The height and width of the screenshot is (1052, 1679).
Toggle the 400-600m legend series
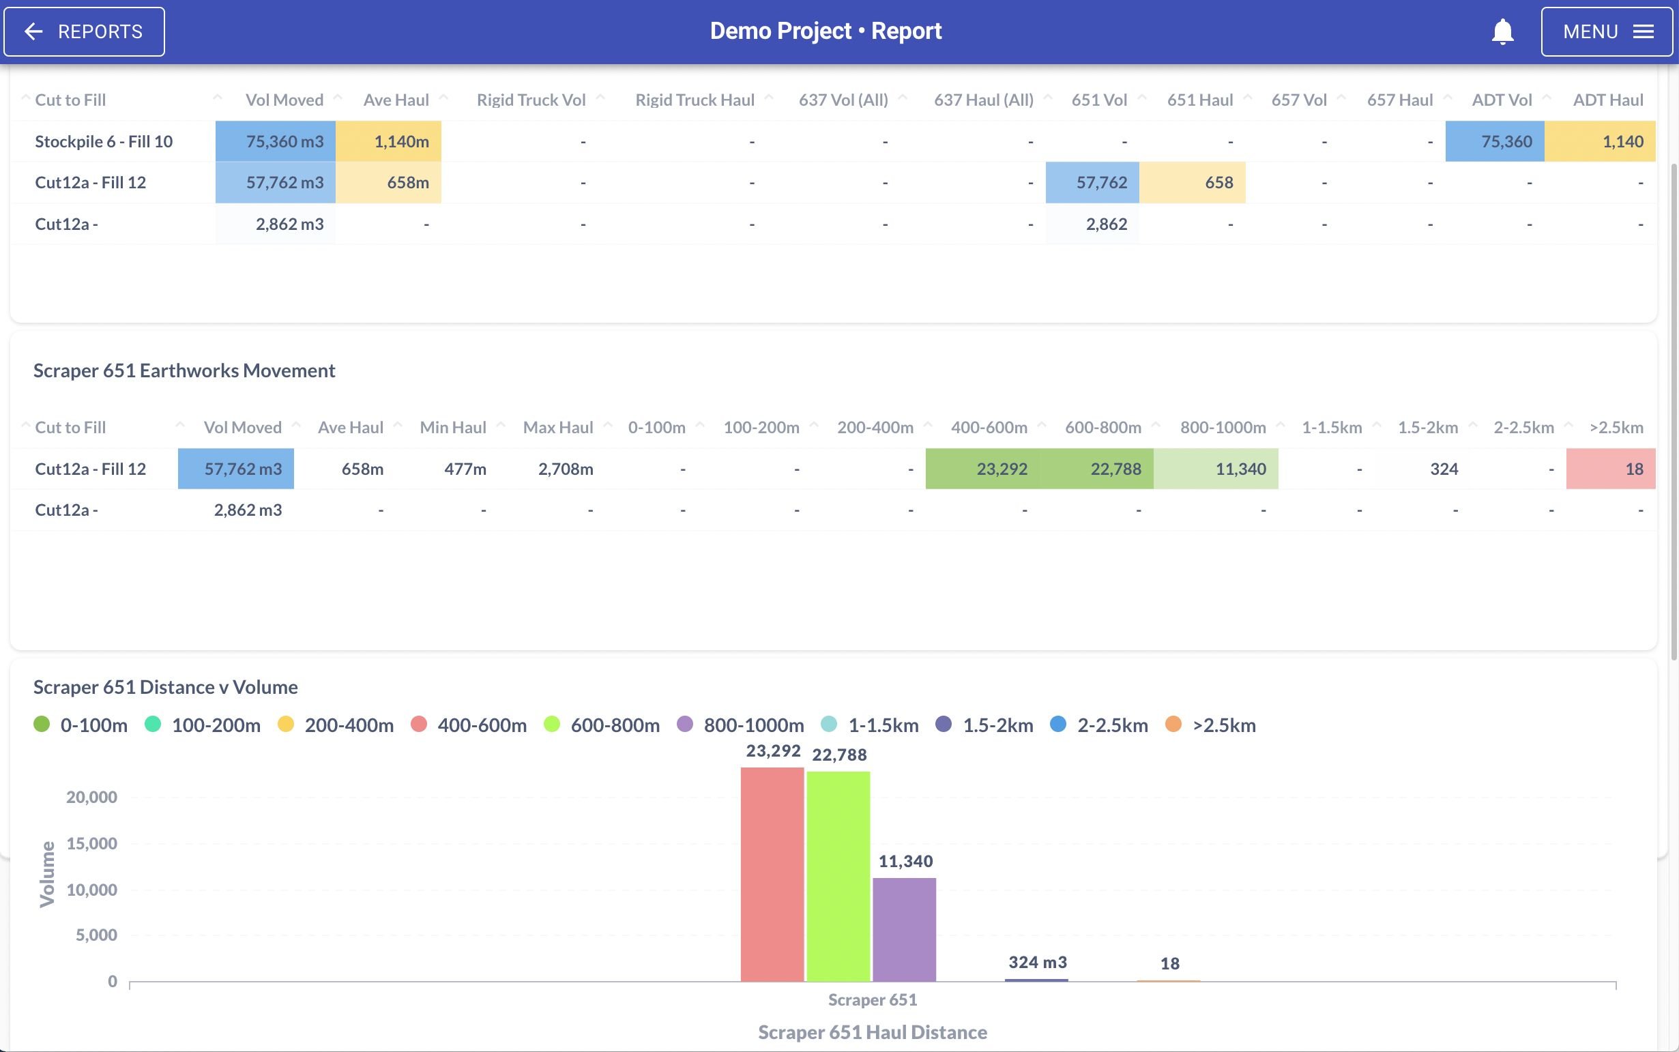pyautogui.click(x=468, y=725)
